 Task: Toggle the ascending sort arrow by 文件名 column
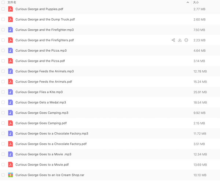pyautogui.click(x=188, y=2)
